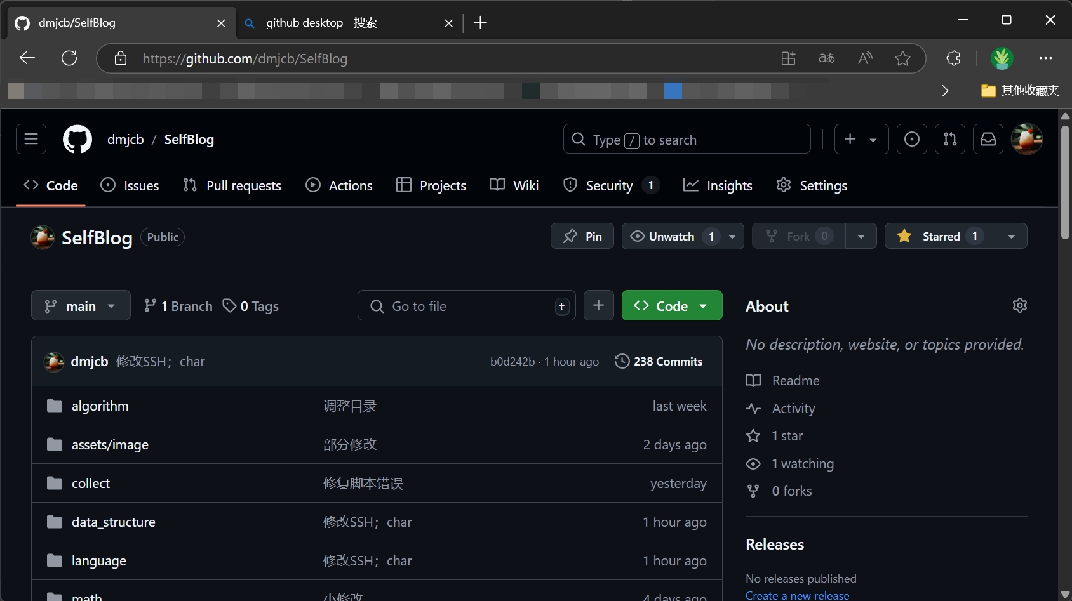The height and width of the screenshot is (601, 1072).
Task: Focus the Type / to search box
Action: 687,139
